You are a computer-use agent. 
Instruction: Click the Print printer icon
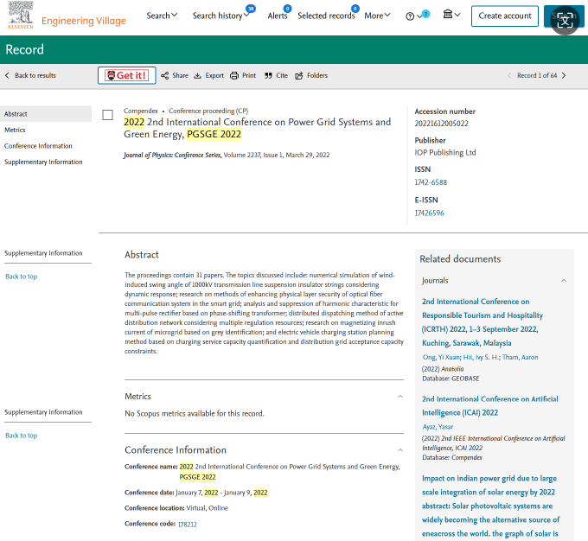(x=234, y=76)
